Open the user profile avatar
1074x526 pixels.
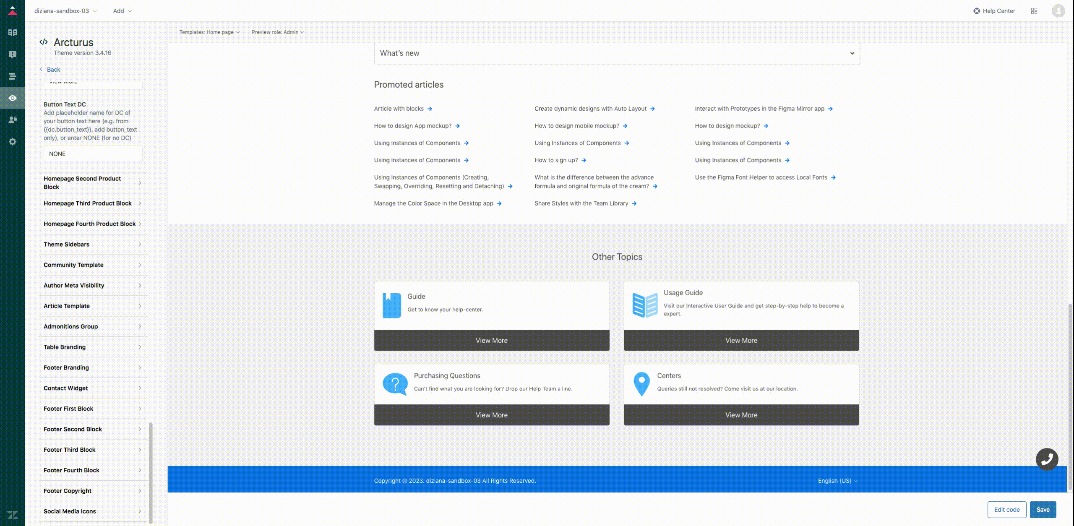[1058, 11]
